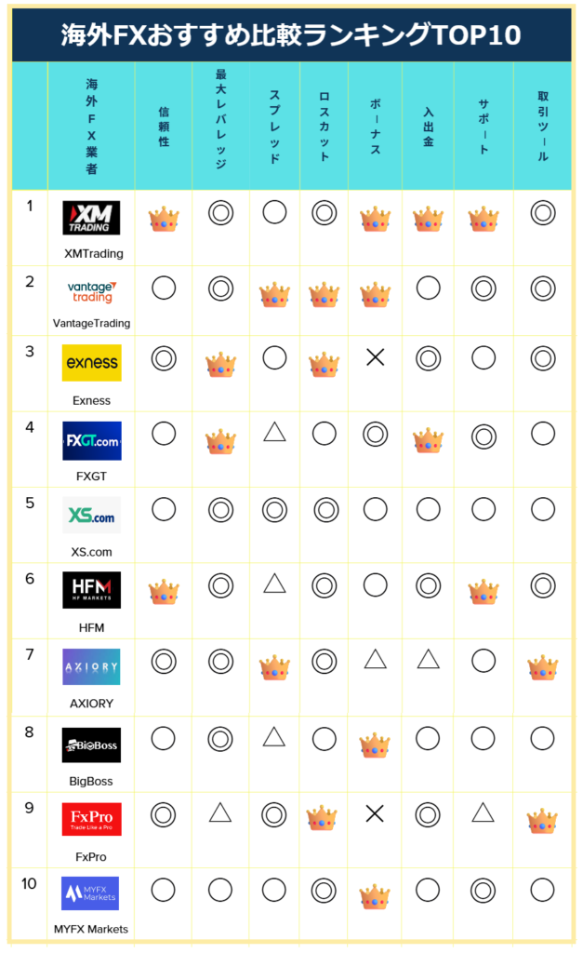Click the 海外FX業者 column header
This screenshot has height=953, width=583.
click(x=91, y=127)
